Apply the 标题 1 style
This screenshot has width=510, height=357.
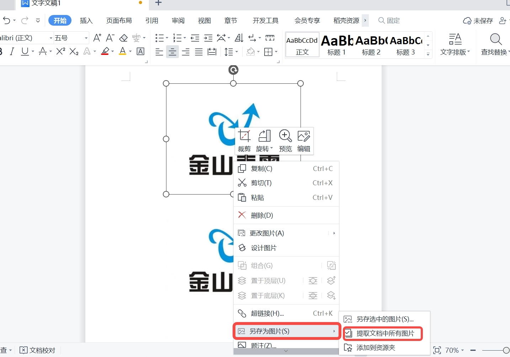336,45
